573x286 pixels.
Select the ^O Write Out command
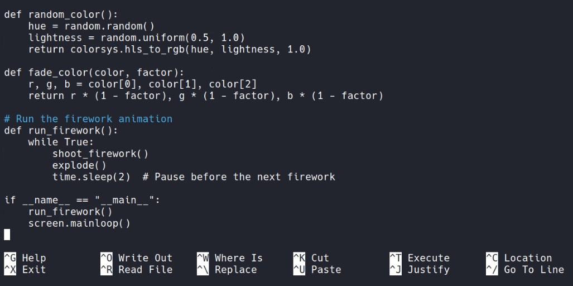click(136, 258)
